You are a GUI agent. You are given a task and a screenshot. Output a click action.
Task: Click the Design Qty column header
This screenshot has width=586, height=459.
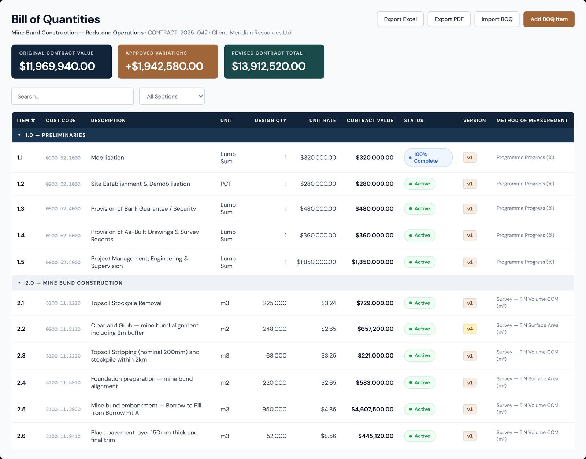pos(271,120)
